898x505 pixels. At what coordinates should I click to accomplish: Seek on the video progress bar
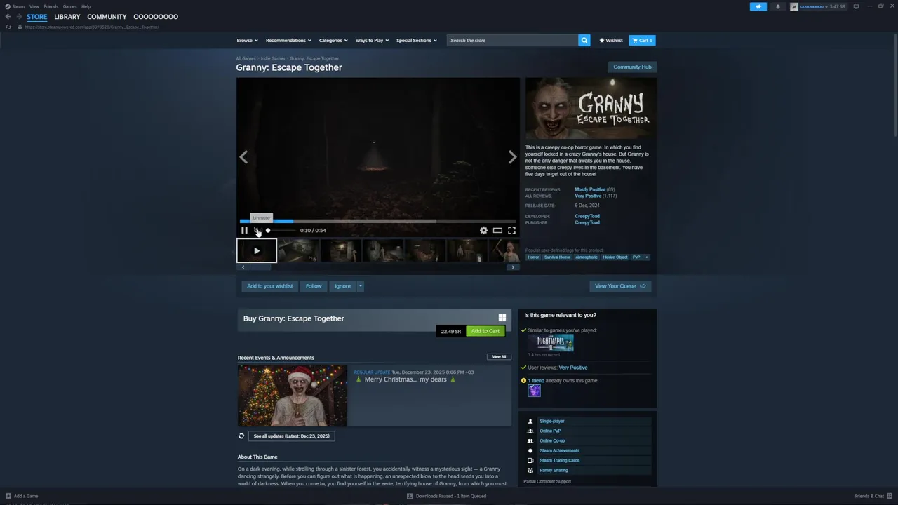pos(378,221)
